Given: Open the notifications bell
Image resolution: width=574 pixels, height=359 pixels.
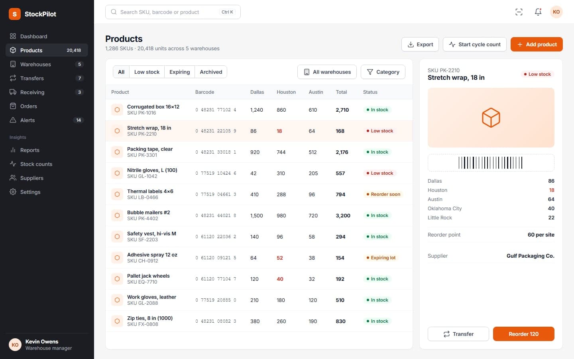Looking at the screenshot, I should click(538, 12).
